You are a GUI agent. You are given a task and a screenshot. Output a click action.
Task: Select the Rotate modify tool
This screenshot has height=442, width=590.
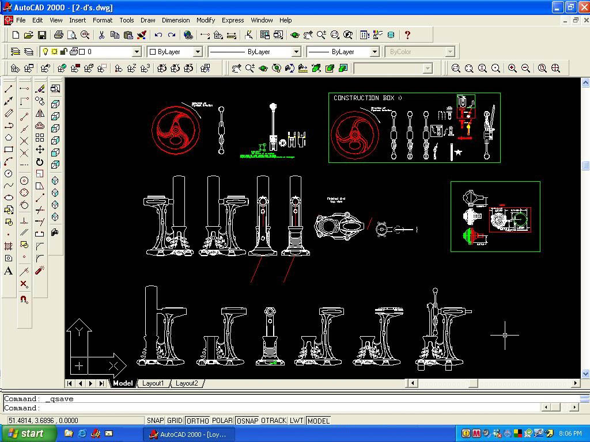(x=40, y=162)
